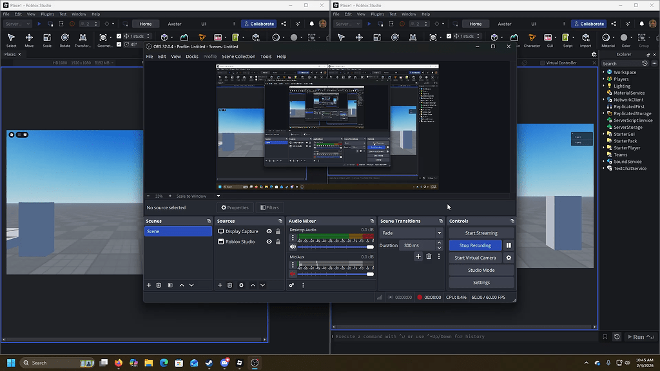660x371 pixels.
Task: Pause the OBS recording
Action: pyautogui.click(x=509, y=245)
